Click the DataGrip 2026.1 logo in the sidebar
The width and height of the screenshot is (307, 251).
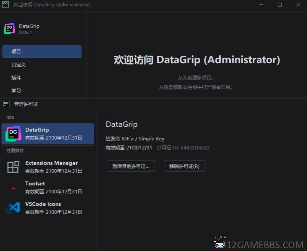pos(10,28)
